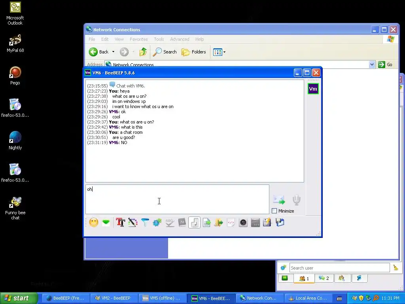
Task: Click Back button in Network Connections
Action: (x=99, y=52)
